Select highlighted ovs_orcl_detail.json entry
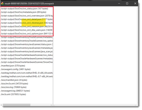This screenshot has height=110, width=142. [27, 19]
